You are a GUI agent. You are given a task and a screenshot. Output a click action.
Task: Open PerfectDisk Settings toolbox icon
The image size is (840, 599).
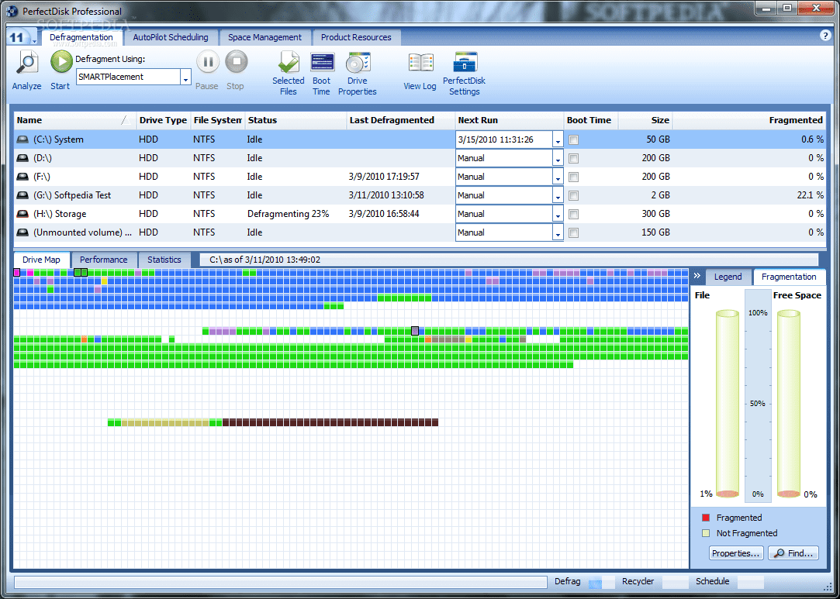(x=465, y=62)
